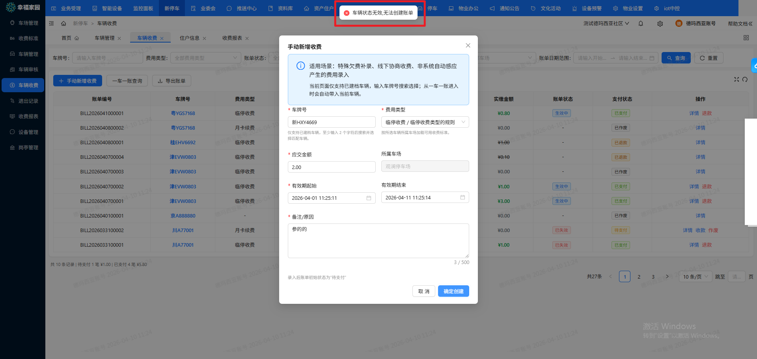This screenshot has width=757, height=359.
Task: Open settings gear icon in header
Action: point(660,24)
